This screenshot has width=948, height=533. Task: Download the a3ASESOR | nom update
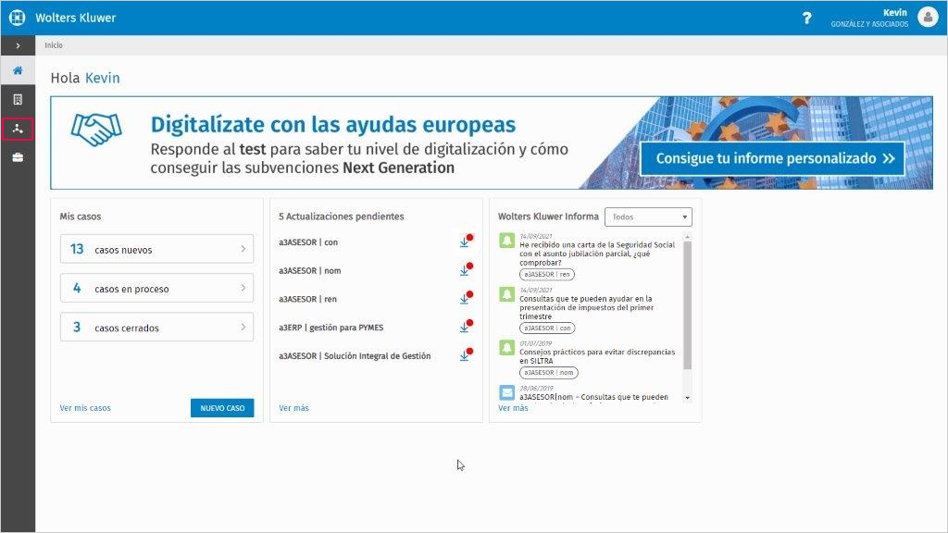pos(465,270)
